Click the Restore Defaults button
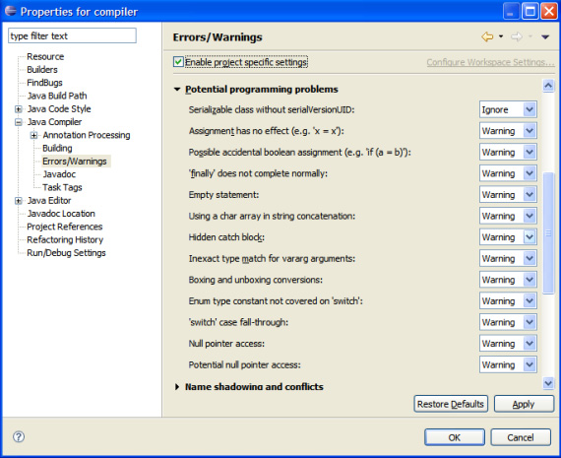This screenshot has width=561, height=458. click(451, 404)
